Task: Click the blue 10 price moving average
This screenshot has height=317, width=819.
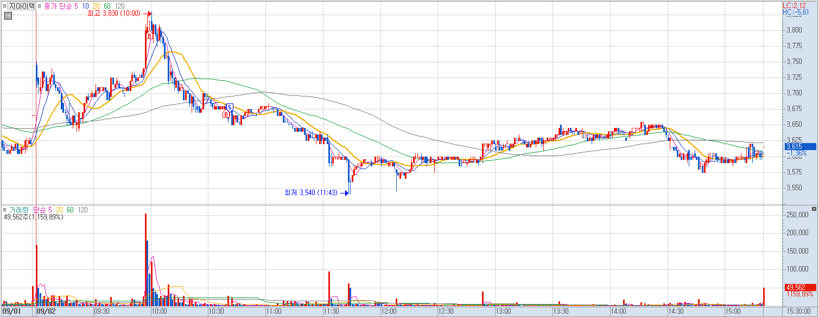Action: coord(86,6)
